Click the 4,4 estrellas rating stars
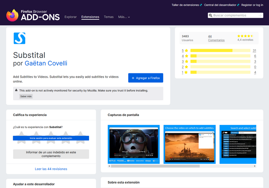The image size is (269, 188). (x=245, y=36)
